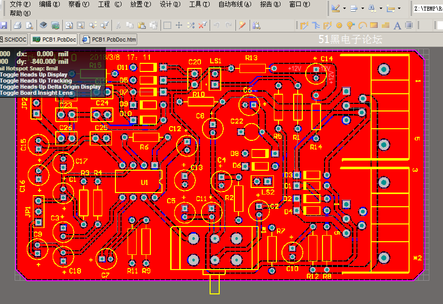The height and width of the screenshot is (304, 443).
Task: Select the place component chip icon
Action: tap(409, 25)
